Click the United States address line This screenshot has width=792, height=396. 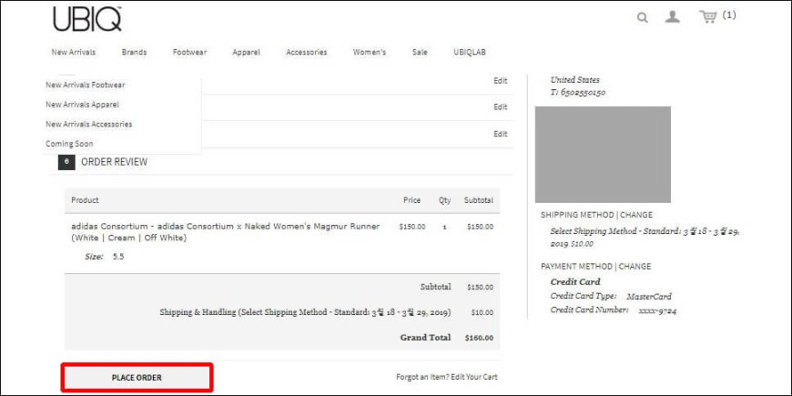pos(574,80)
